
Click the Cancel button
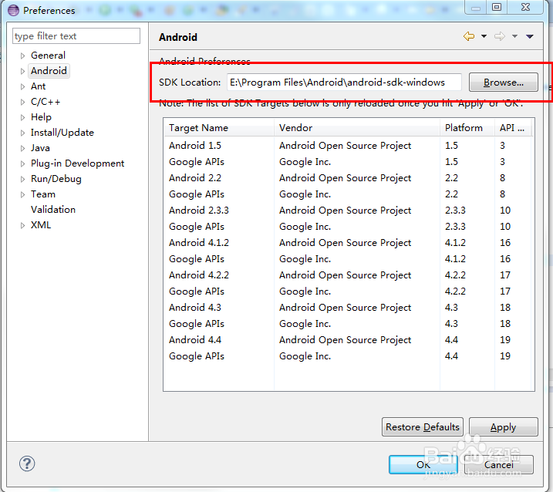499,464
